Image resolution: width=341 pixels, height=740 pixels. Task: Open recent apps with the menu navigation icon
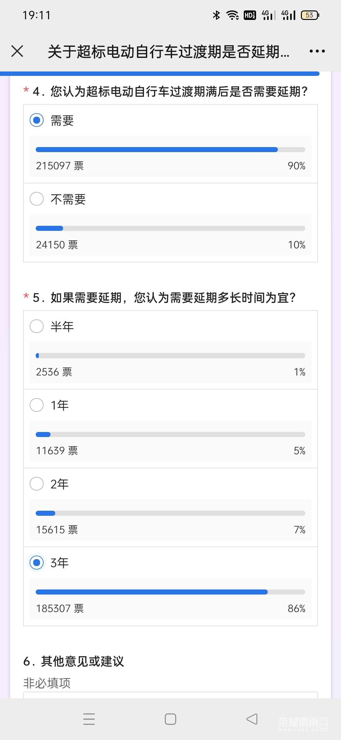tap(89, 719)
